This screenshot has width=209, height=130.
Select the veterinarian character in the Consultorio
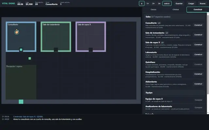click(x=17, y=32)
